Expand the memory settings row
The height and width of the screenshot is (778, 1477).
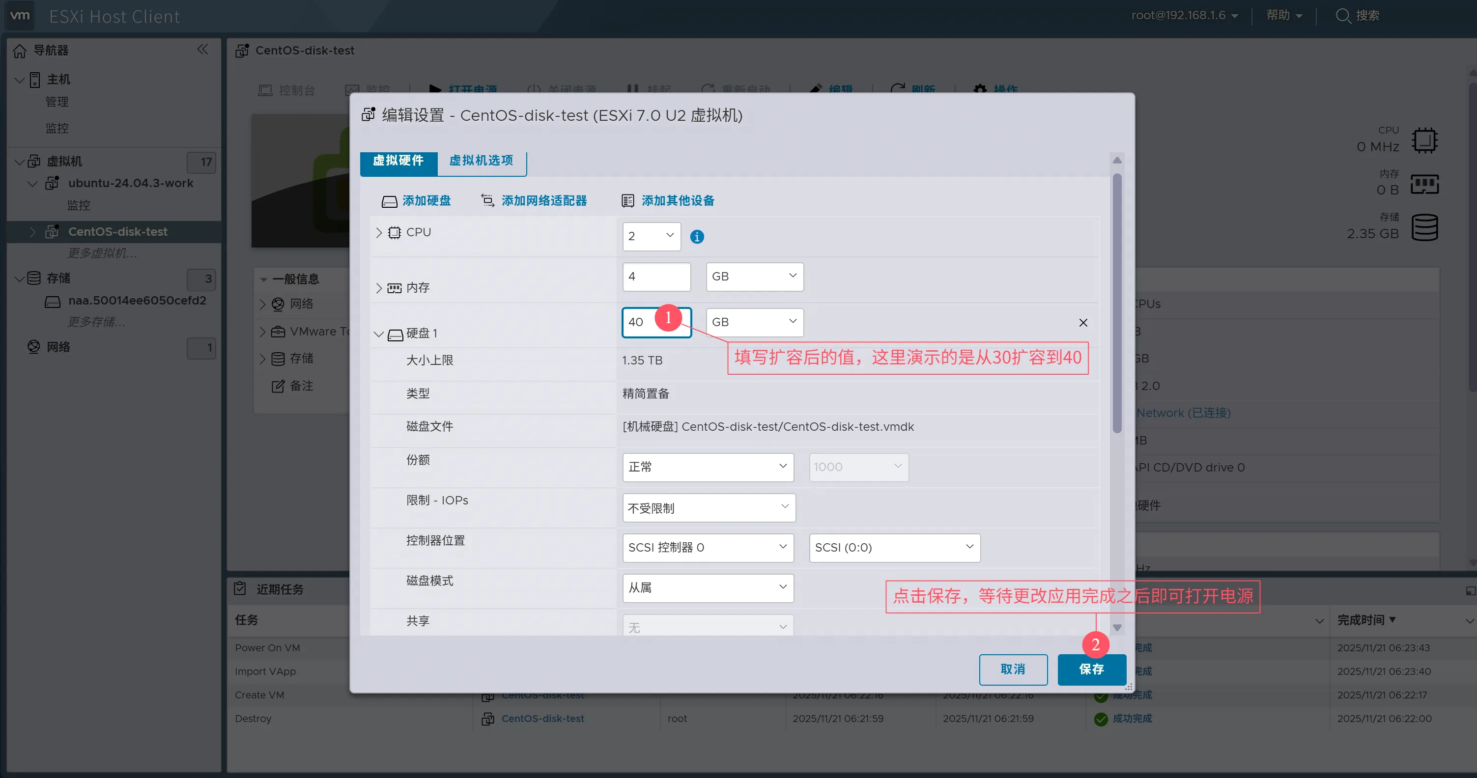378,288
